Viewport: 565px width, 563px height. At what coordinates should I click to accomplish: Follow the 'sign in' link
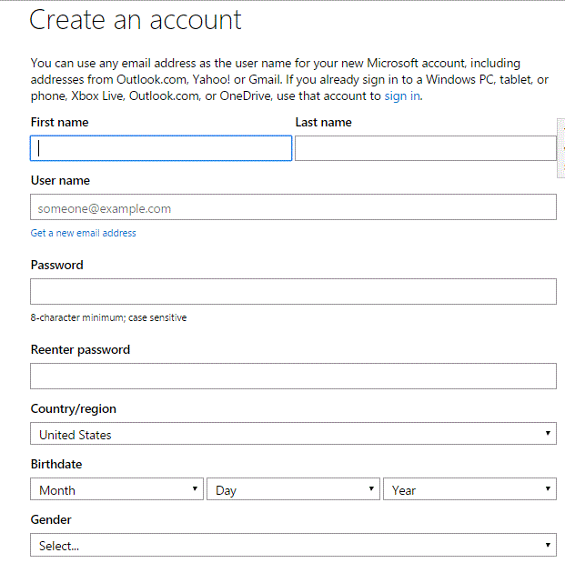pos(402,96)
